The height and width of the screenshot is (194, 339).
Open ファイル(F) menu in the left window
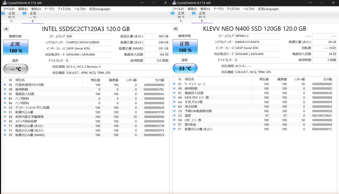pos(9,9)
